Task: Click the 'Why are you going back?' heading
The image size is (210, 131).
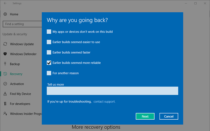Action: coord(77,20)
